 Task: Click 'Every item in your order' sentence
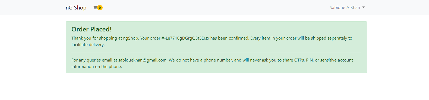coord(273,38)
